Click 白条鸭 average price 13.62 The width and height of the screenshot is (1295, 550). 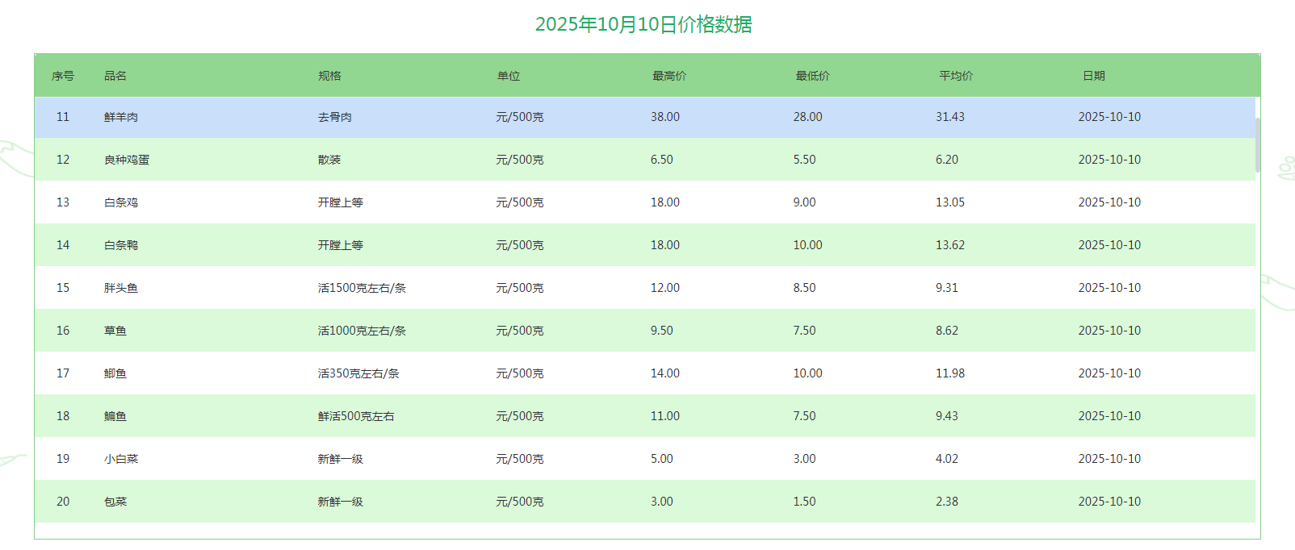coord(950,245)
